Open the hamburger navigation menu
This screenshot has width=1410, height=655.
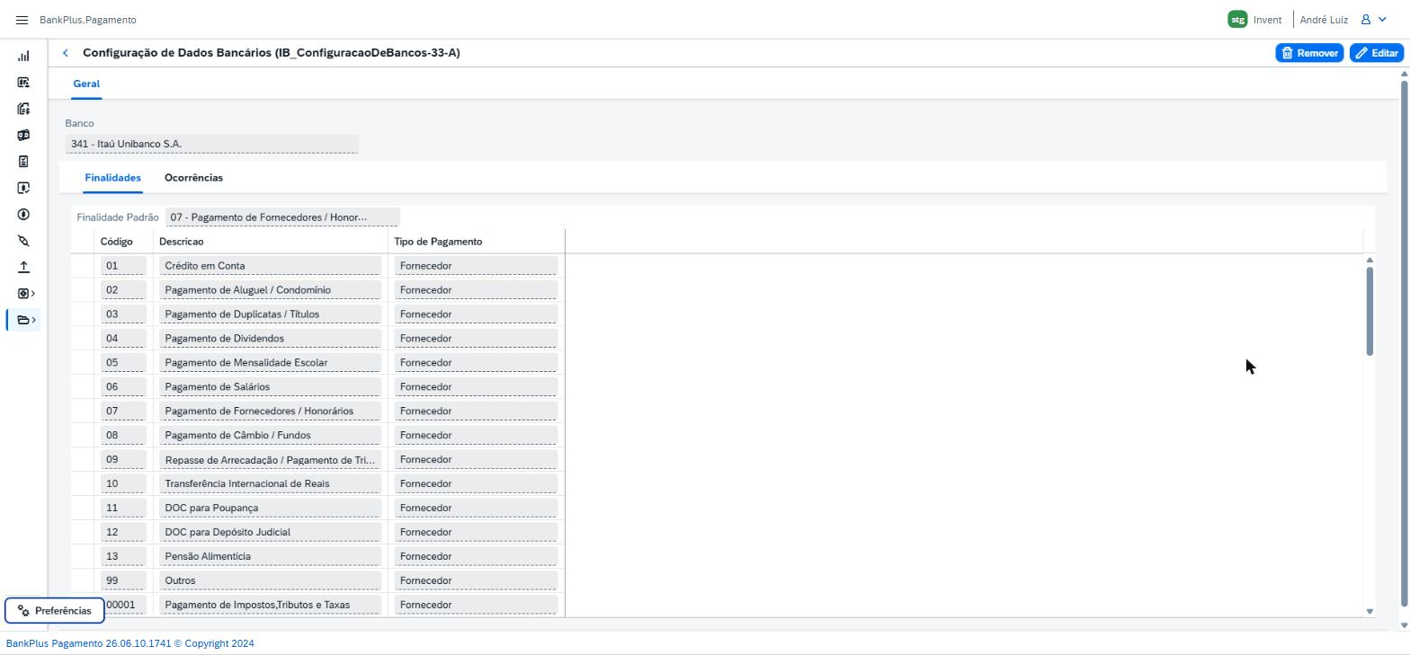click(x=22, y=20)
